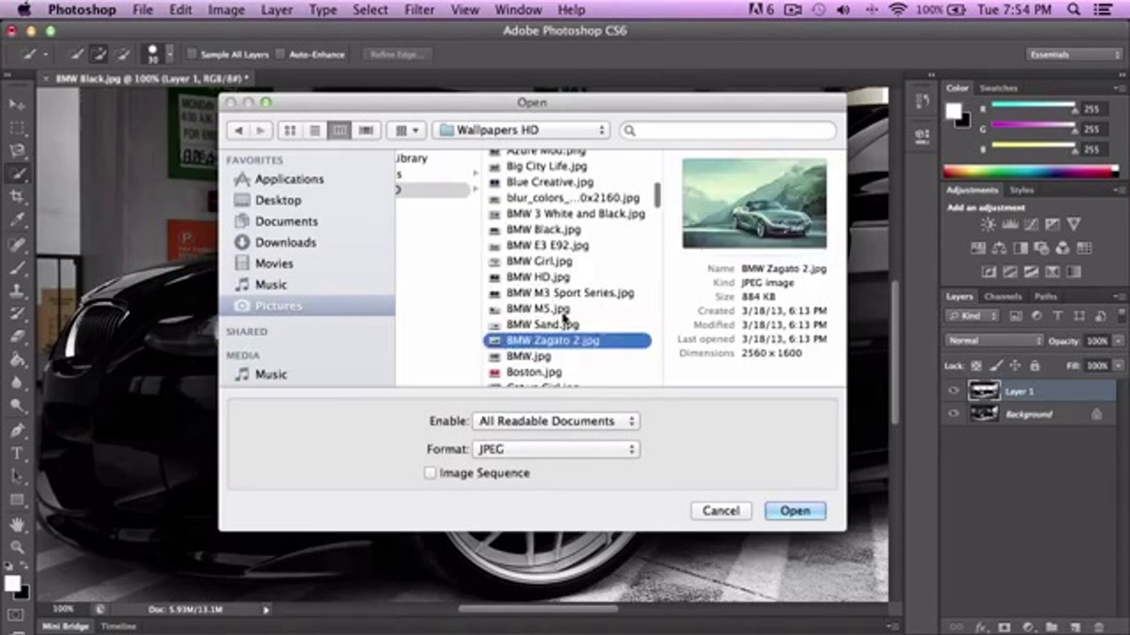Change the layer blending mode from Normal
The width and height of the screenshot is (1130, 635).
pyautogui.click(x=995, y=340)
